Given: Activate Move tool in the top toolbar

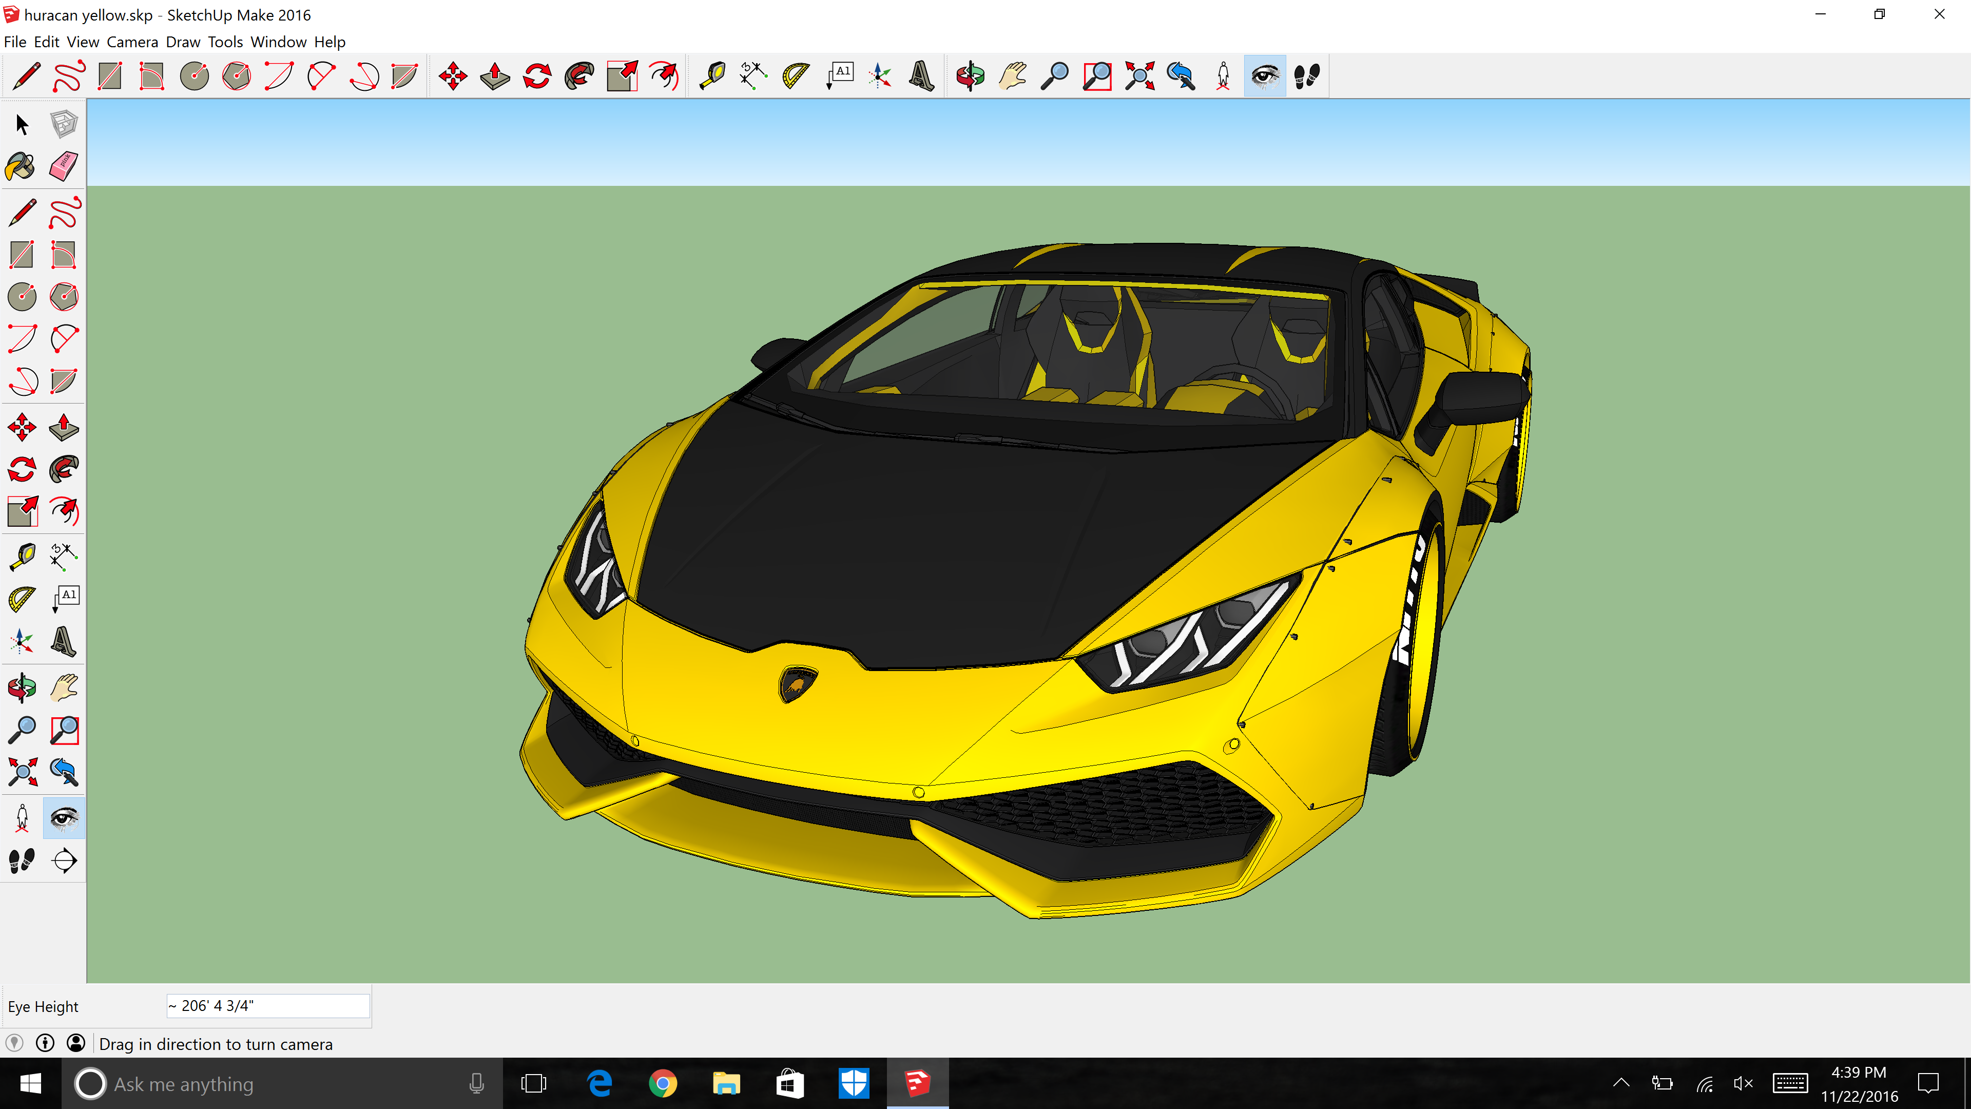Looking at the screenshot, I should click(453, 76).
